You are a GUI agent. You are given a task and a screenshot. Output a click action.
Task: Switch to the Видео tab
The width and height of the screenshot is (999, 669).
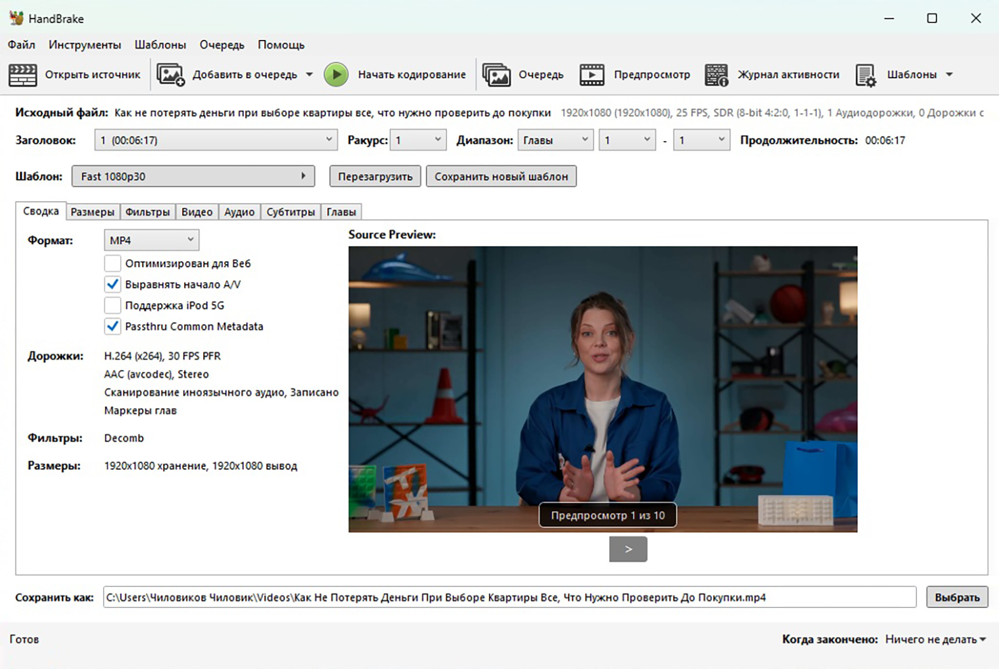197,211
